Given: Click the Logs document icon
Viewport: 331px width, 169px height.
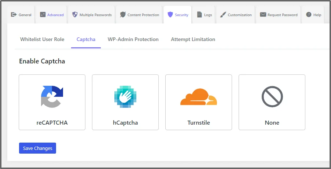Looking at the screenshot, I should pyautogui.click(x=199, y=15).
